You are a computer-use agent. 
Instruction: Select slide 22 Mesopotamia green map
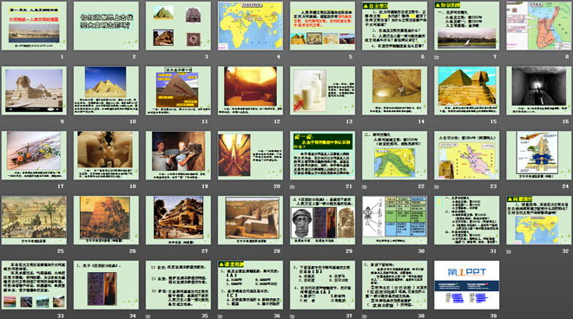(x=395, y=155)
